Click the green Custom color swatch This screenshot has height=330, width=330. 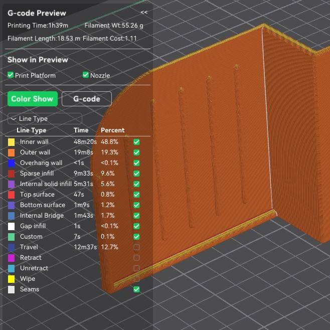coord(12,237)
